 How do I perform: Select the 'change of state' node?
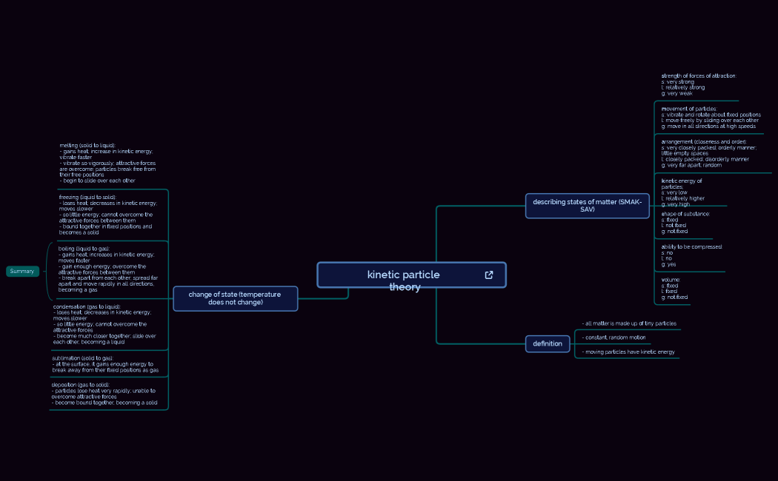point(235,298)
